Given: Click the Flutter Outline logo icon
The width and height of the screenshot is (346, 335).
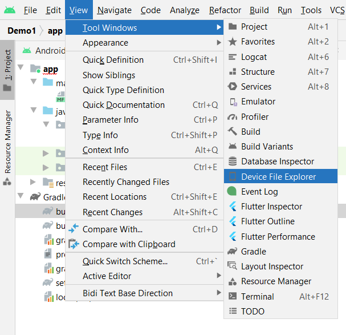Looking at the screenshot, I should coord(233,221).
